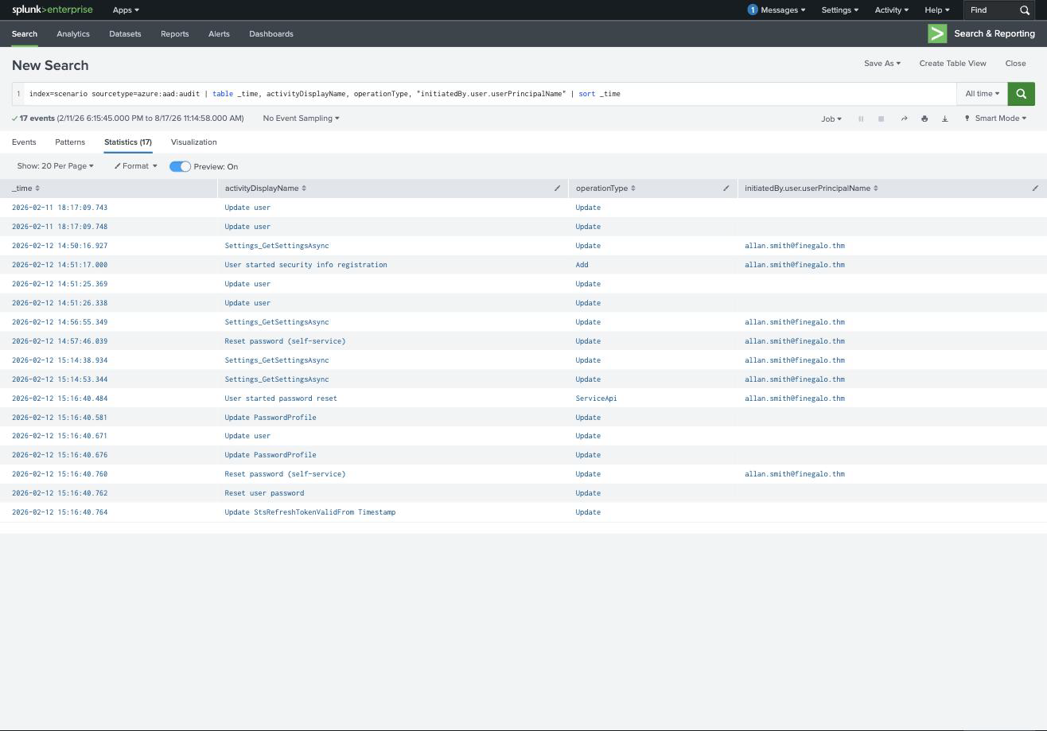This screenshot has width=1047, height=731.
Task: Click User started password reset cell
Action: 280,399
